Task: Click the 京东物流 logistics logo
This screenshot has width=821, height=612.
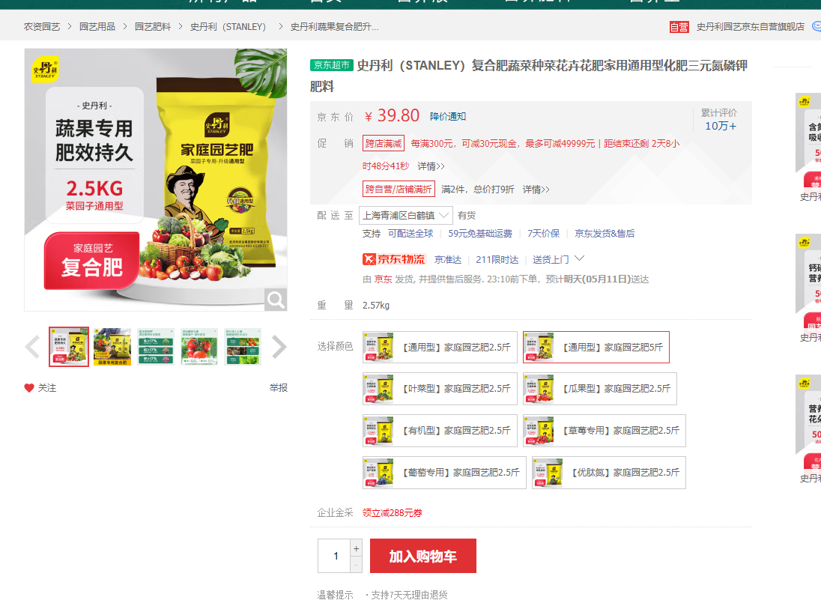Action: click(394, 259)
